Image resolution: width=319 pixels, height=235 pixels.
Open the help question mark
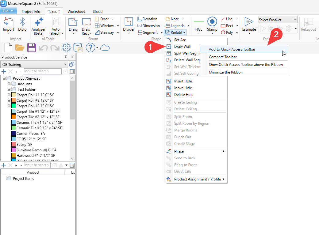pos(90,47)
